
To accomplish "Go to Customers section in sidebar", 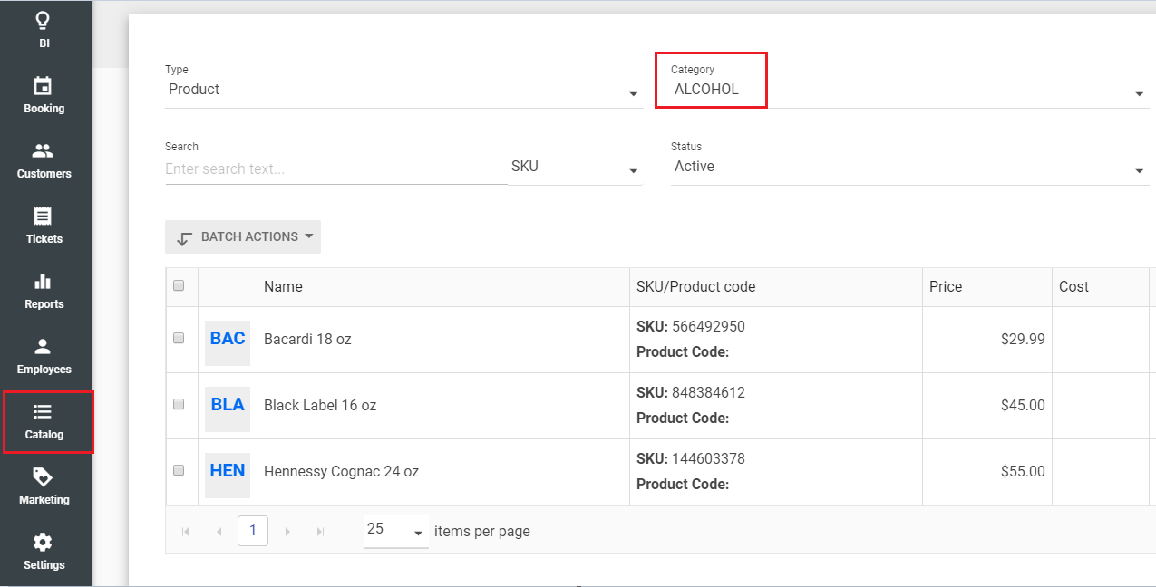I will click(43, 152).
